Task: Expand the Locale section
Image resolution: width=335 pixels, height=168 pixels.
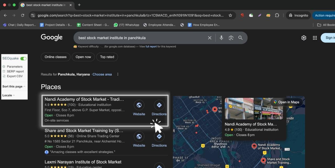Action: click(8, 95)
